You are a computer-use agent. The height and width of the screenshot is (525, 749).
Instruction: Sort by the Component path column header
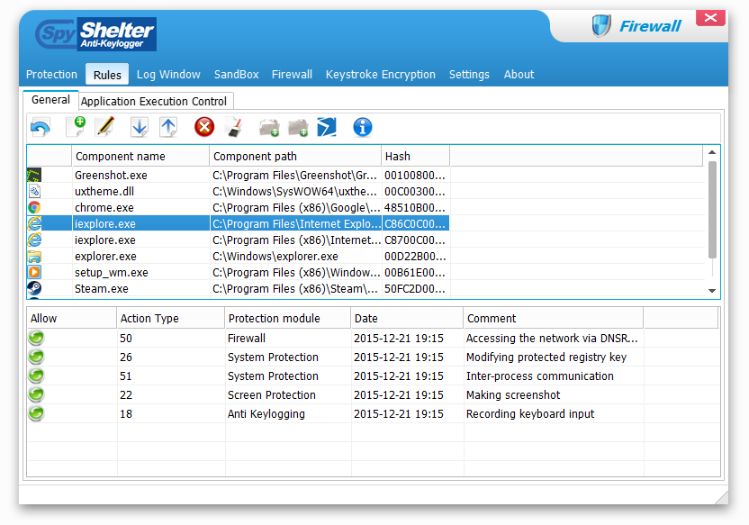coord(295,156)
